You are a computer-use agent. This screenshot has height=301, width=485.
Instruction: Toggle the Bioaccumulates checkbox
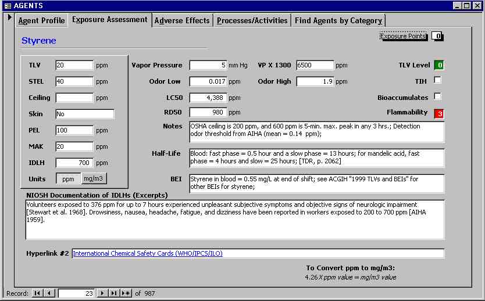[x=438, y=96]
